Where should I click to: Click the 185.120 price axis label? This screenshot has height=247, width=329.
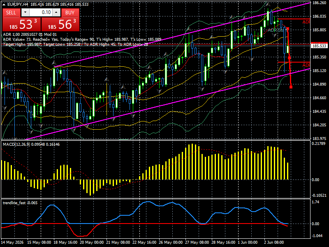(320, 70)
